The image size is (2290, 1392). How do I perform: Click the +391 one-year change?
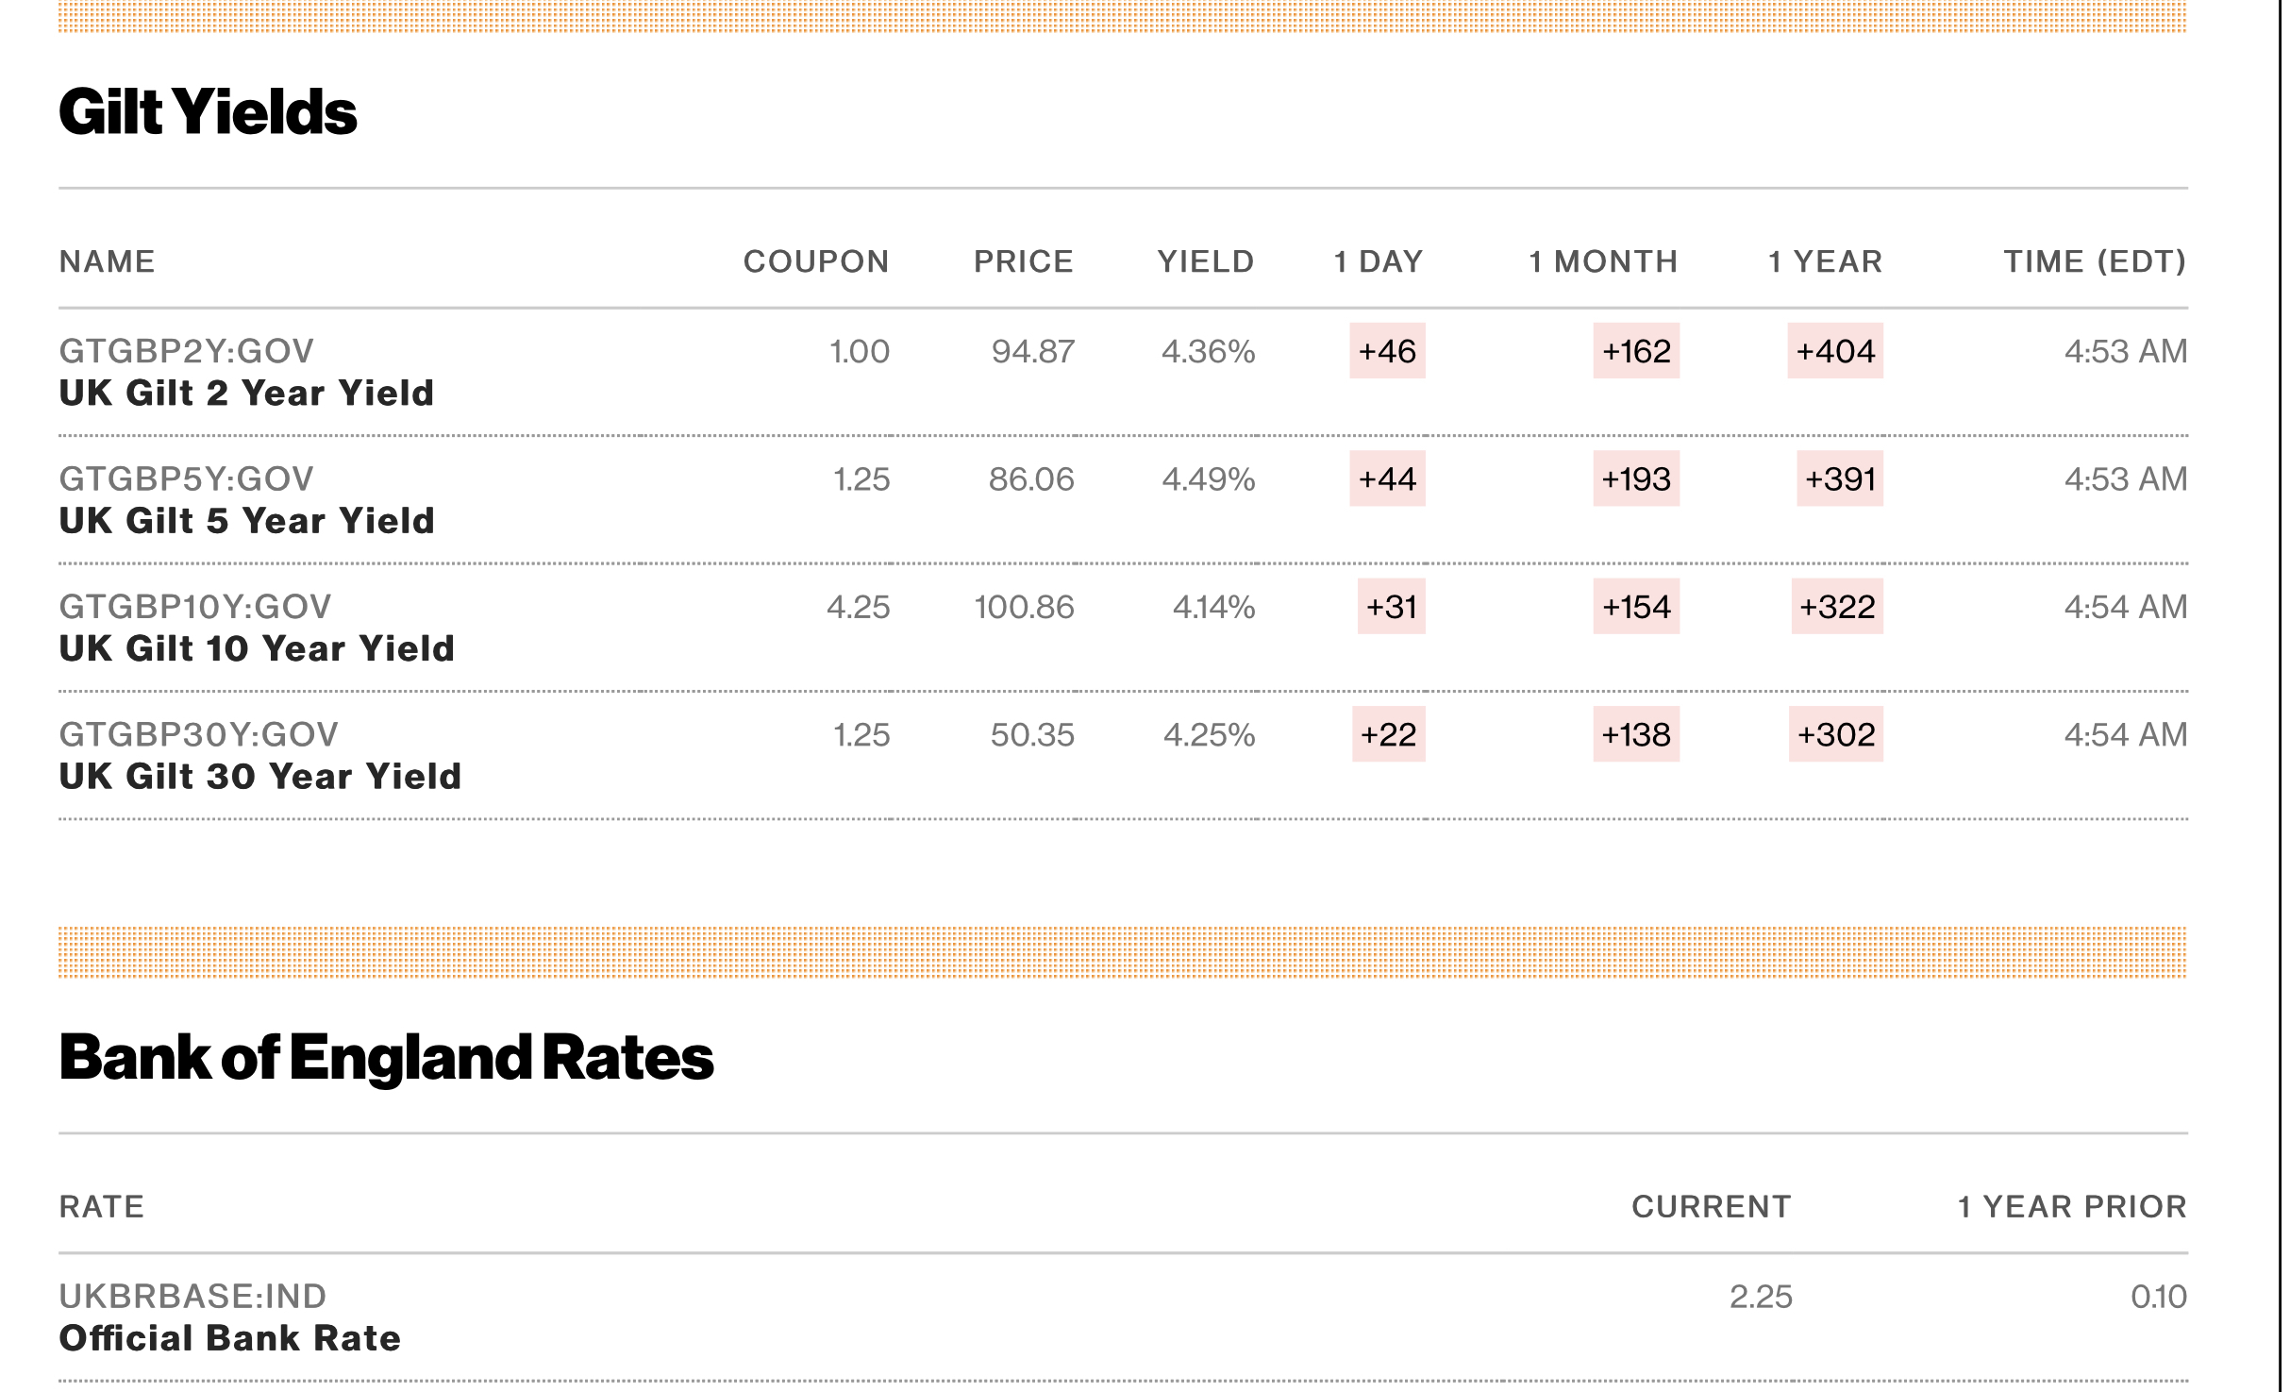(x=1840, y=479)
